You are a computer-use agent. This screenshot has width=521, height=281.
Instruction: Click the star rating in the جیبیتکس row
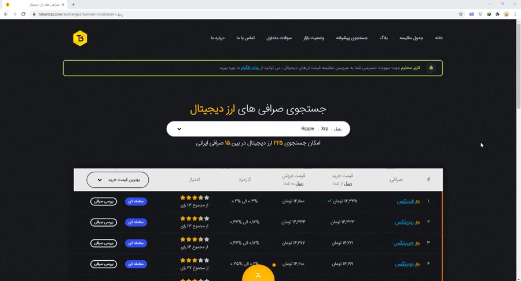195,239
